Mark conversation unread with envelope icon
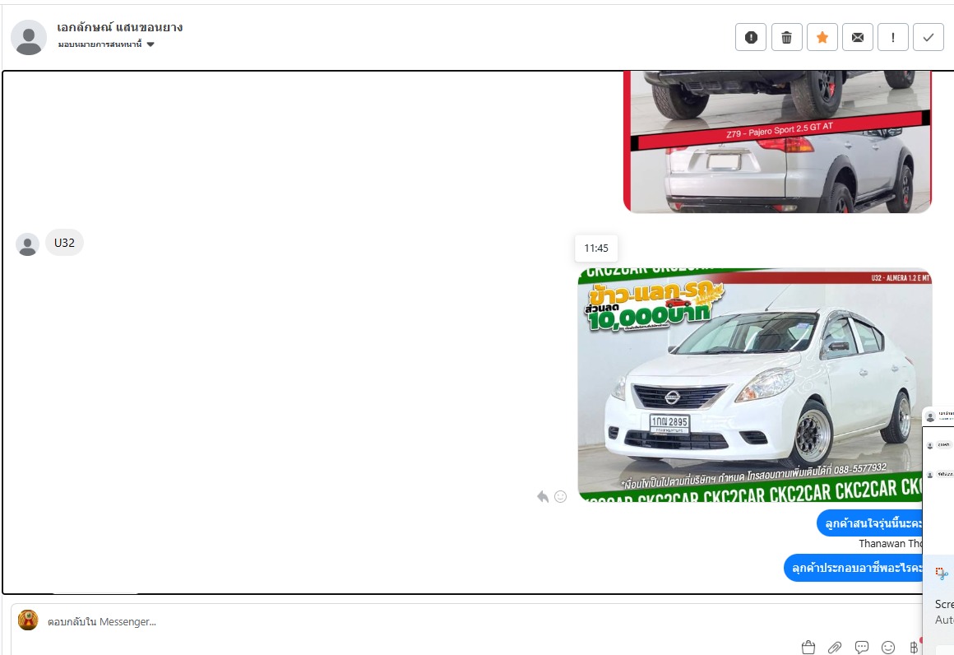Screen dimensions: 954x655 [858, 37]
